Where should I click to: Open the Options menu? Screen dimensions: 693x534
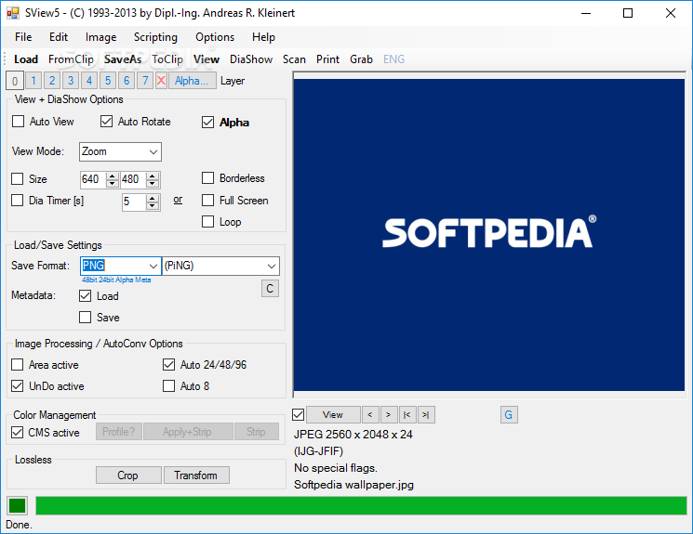215,37
